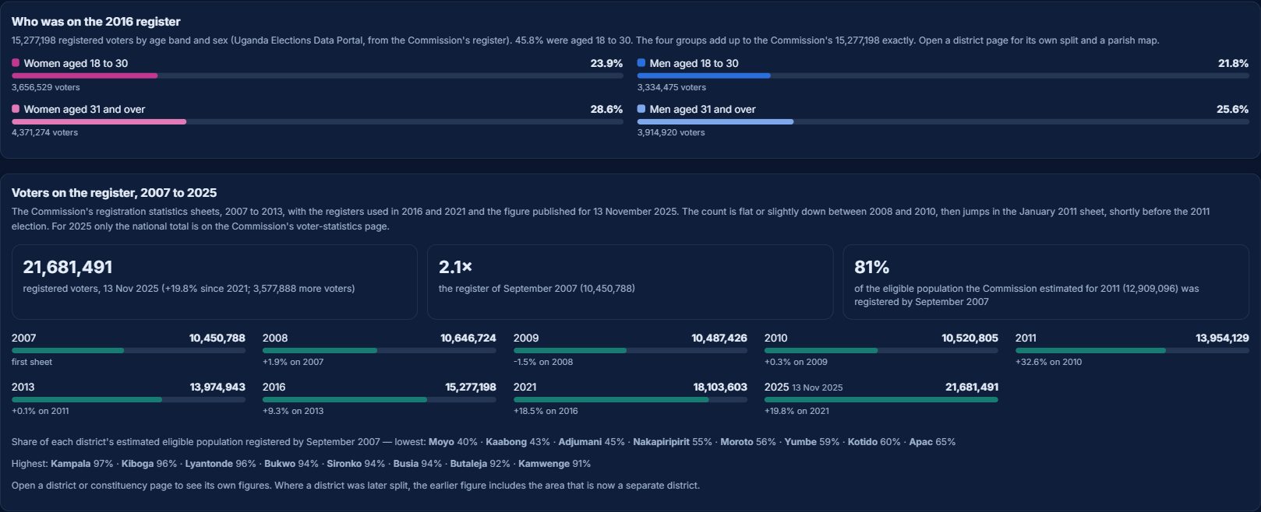Viewport: 1261px width, 512px height.
Task: Click the 23.9% share for women aged 18 to 30
Action: 606,63
